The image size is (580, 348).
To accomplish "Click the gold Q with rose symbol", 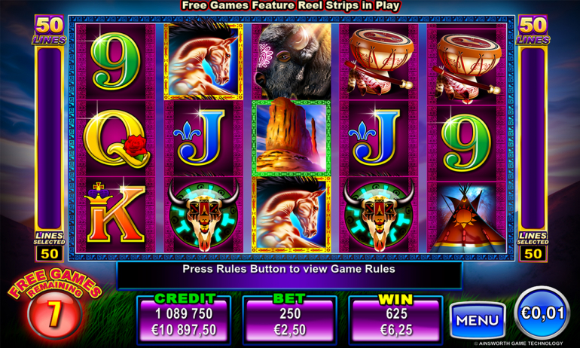I will point(116,139).
